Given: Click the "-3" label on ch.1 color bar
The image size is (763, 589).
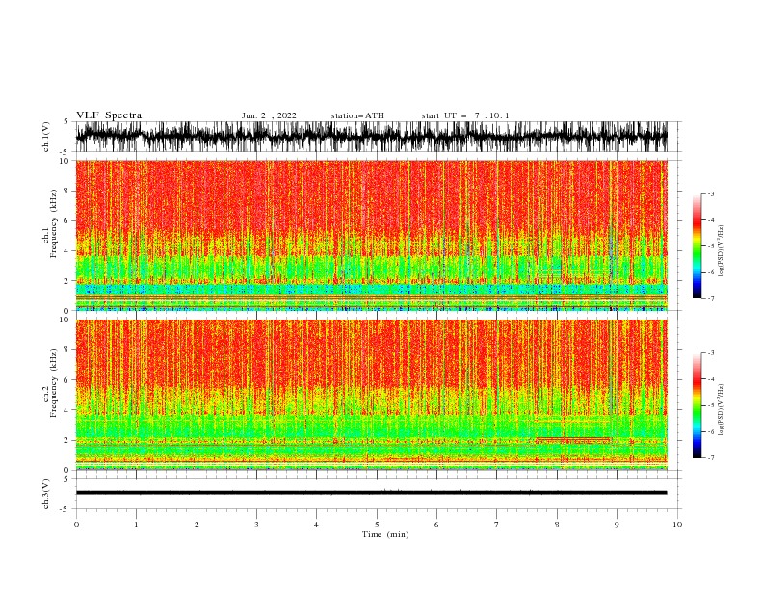Looking at the screenshot, I should coord(710,193).
